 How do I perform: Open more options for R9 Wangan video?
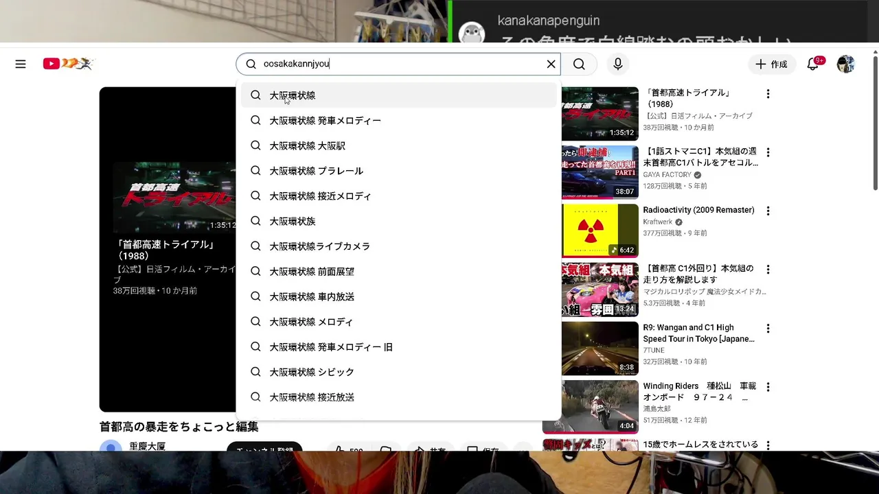(x=768, y=329)
